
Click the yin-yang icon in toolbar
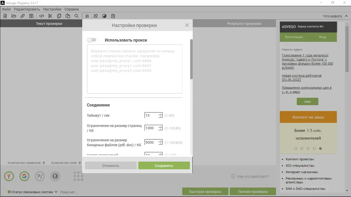click(104, 16)
